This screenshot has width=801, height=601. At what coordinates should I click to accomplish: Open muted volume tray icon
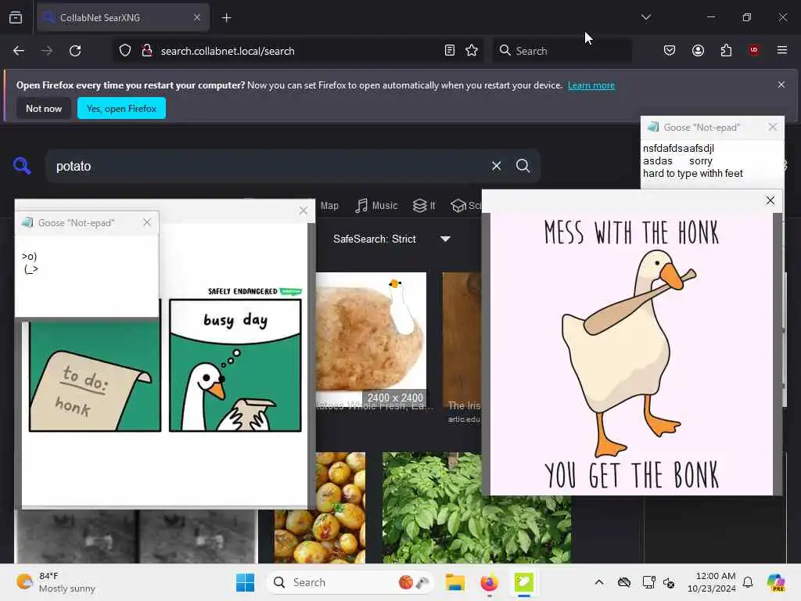coord(670,582)
